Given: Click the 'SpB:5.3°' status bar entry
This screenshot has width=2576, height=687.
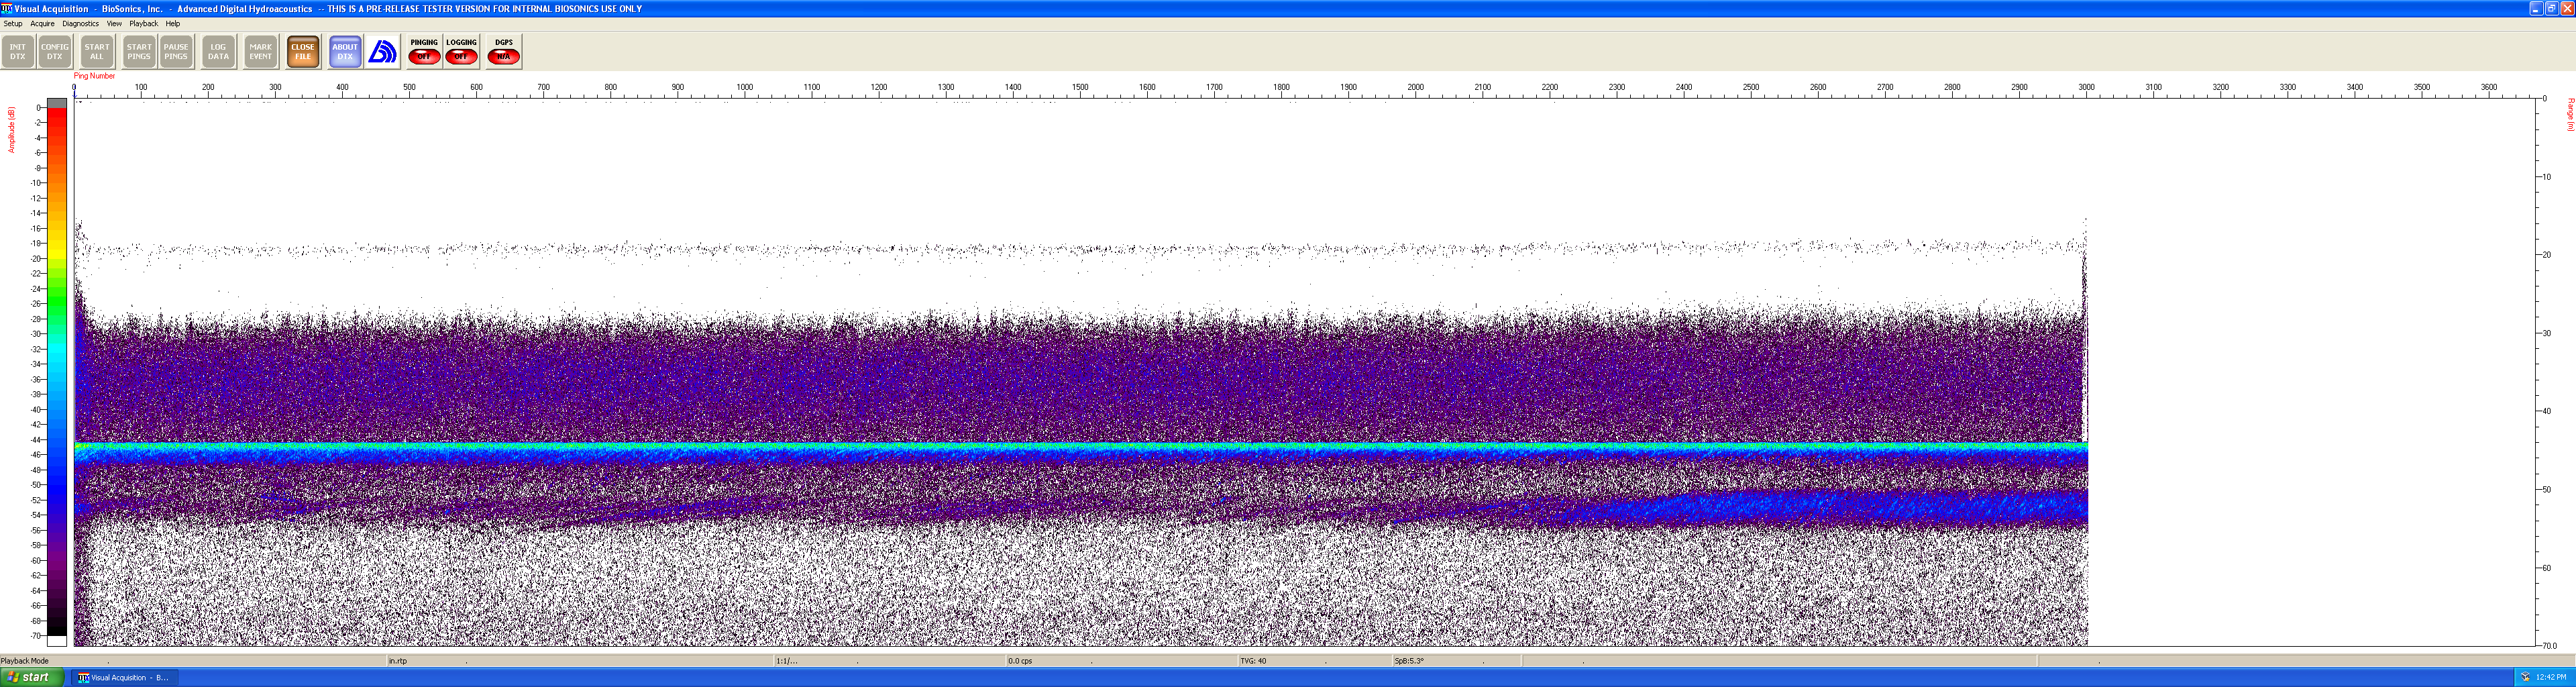Looking at the screenshot, I should pos(1409,661).
